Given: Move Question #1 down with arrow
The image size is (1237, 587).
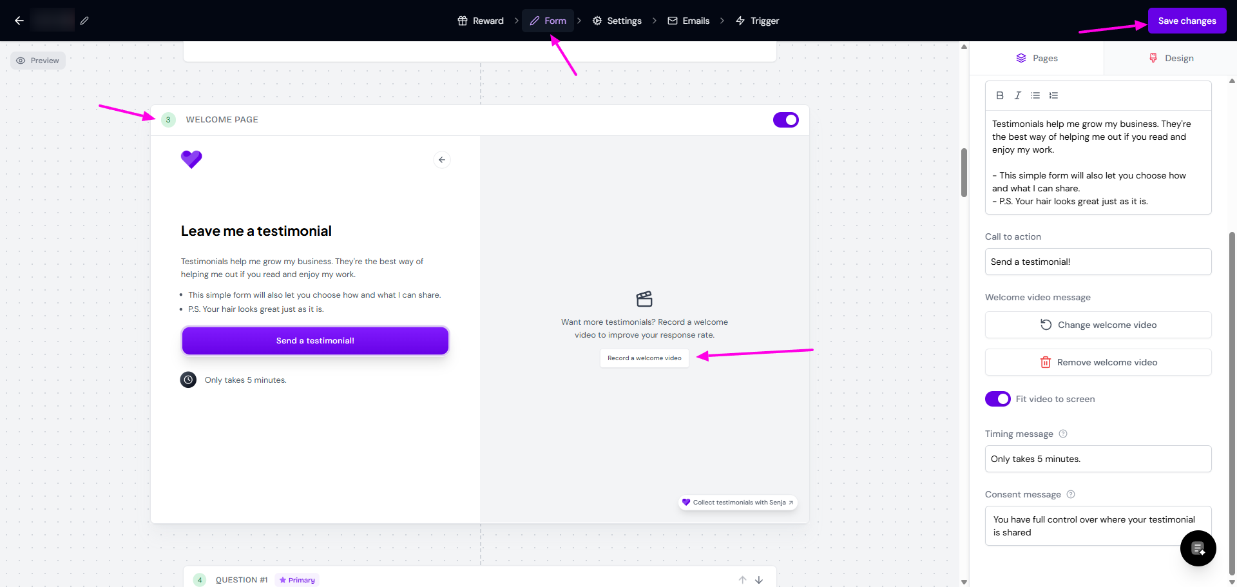Looking at the screenshot, I should point(759,580).
